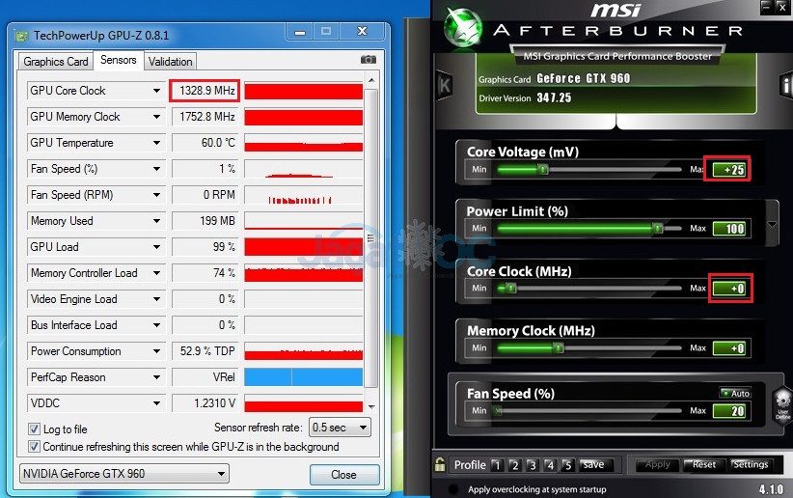793x498 pixels.
Task: Select Afterburner profile 2
Action: coord(515,465)
